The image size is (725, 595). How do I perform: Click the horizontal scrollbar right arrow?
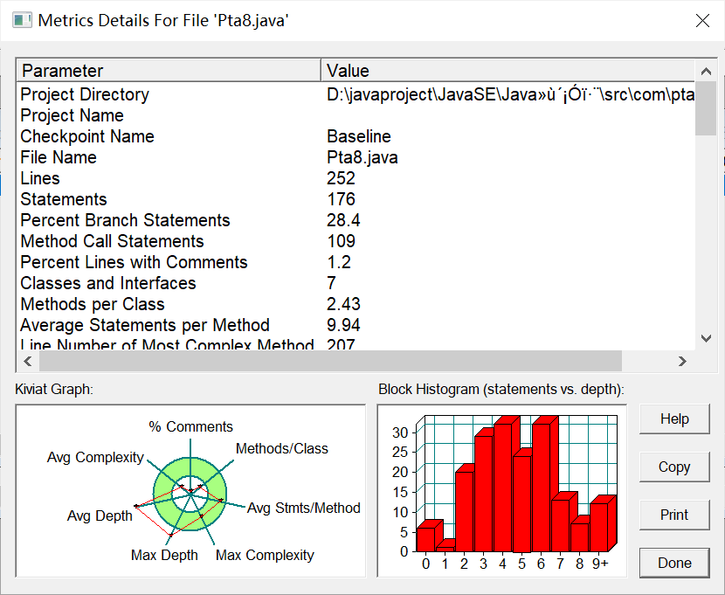[x=682, y=361]
